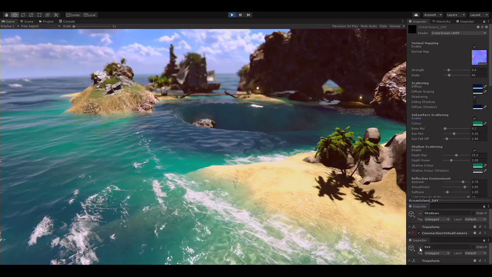The height and width of the screenshot is (277, 492).
Task: Toggle the Scattering Shadowing checkbox
Action: pos(474,97)
